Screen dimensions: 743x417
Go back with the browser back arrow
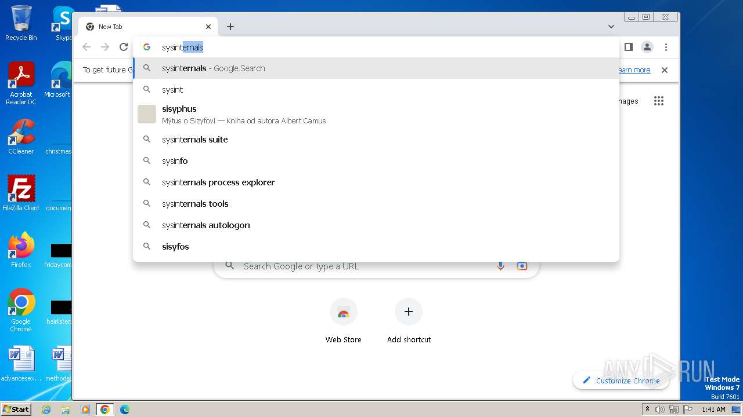pyautogui.click(x=86, y=47)
